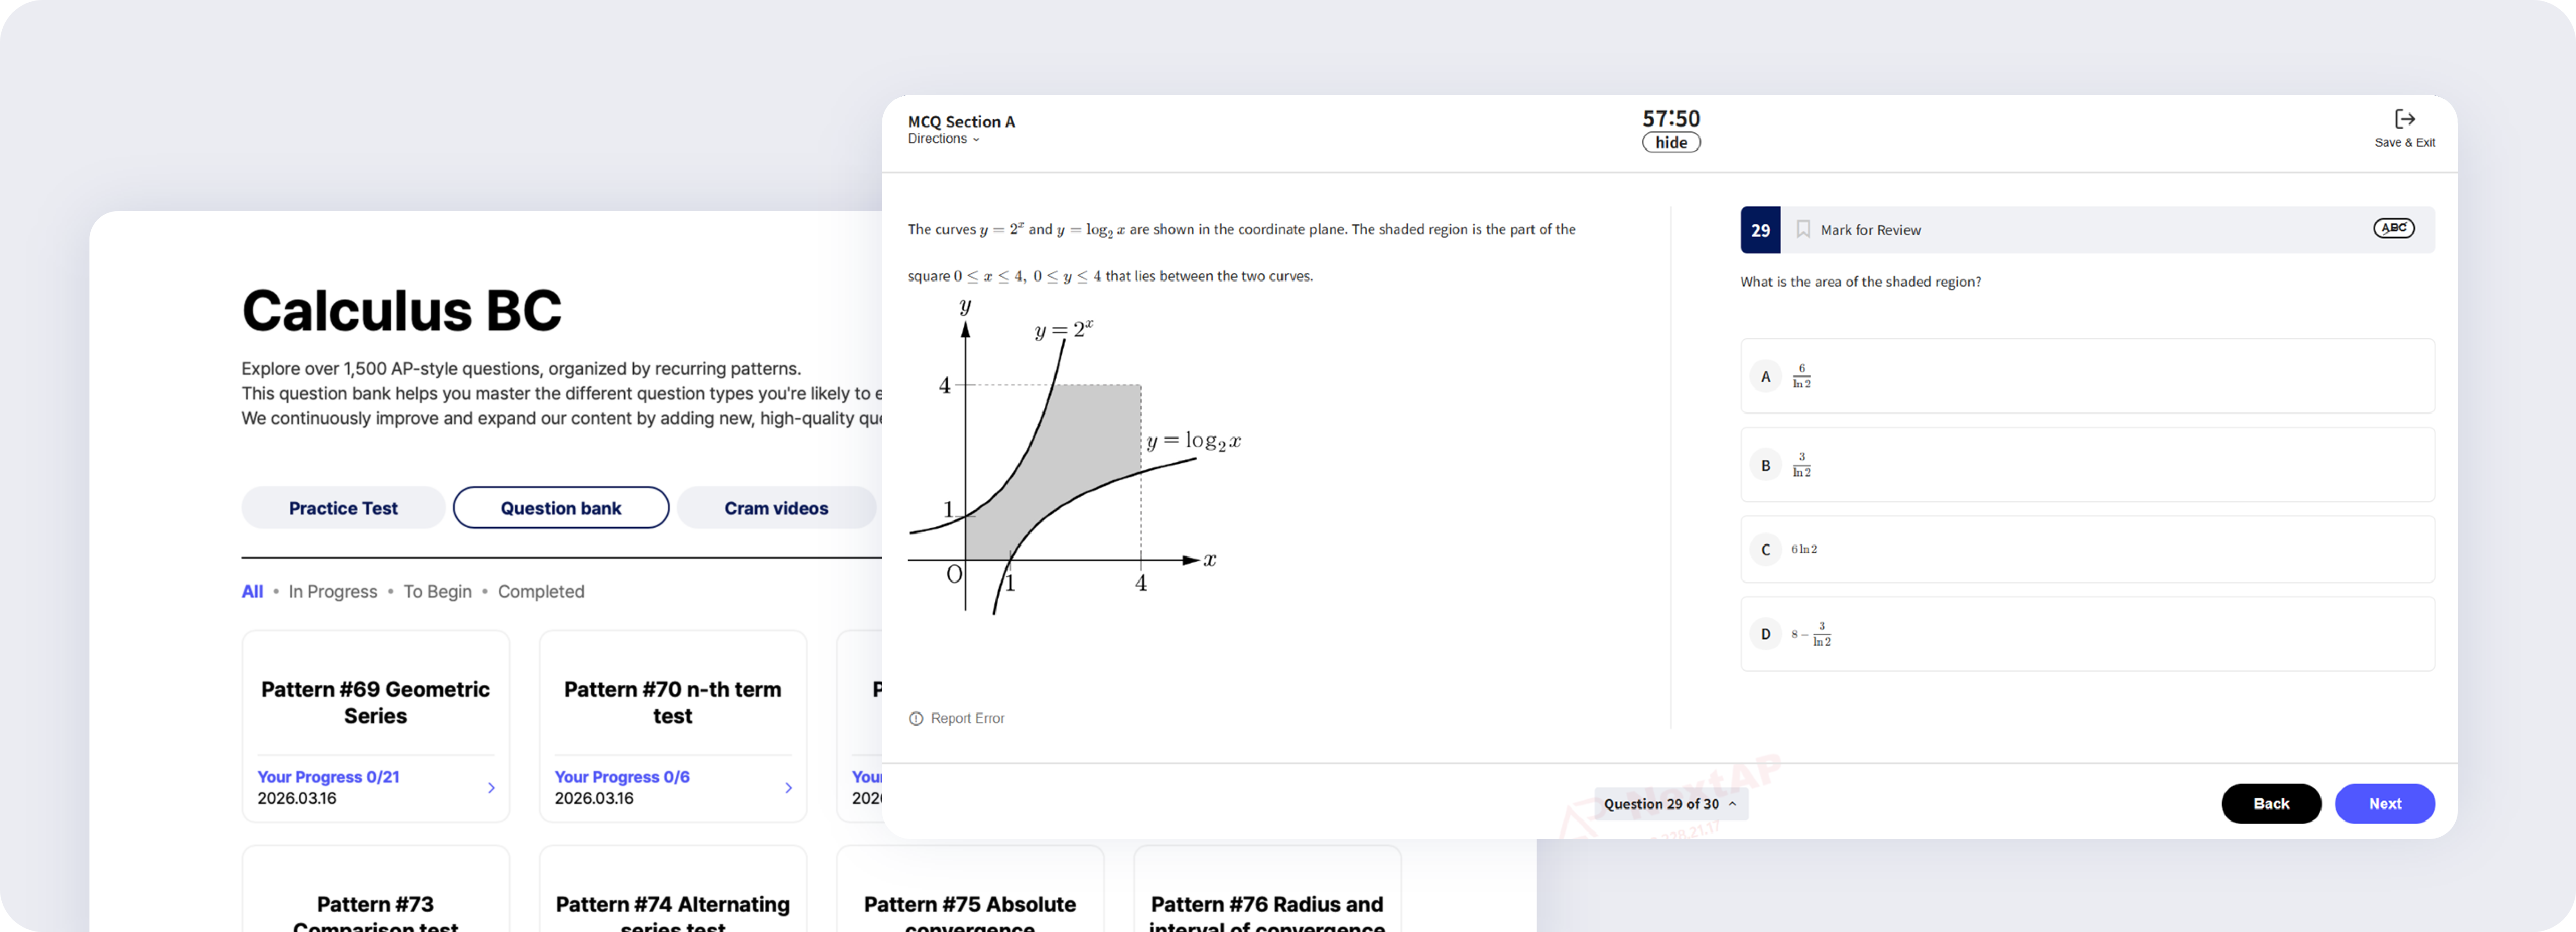Select answer choice B

(x=1765, y=465)
